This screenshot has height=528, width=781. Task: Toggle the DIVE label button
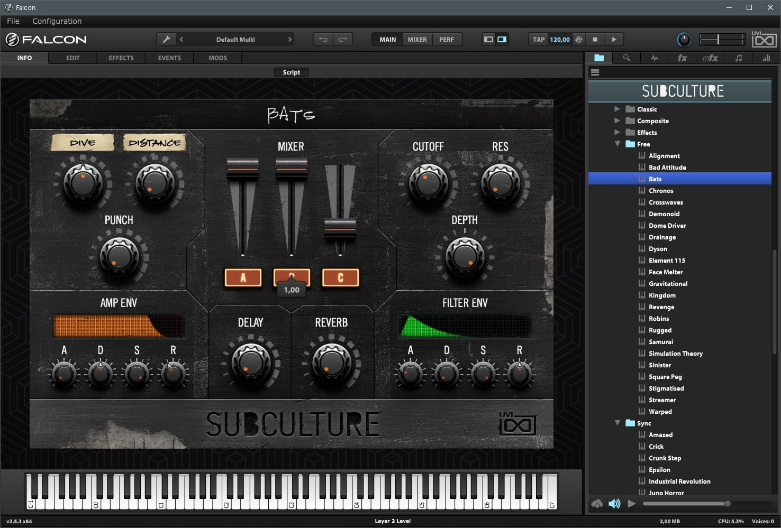point(83,143)
